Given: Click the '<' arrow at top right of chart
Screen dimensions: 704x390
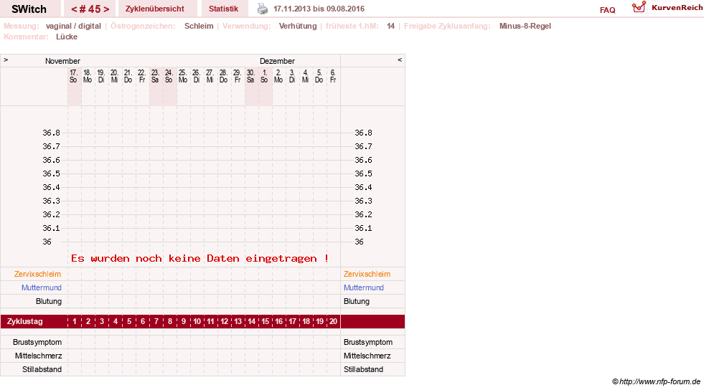Looking at the screenshot, I should click(x=400, y=60).
